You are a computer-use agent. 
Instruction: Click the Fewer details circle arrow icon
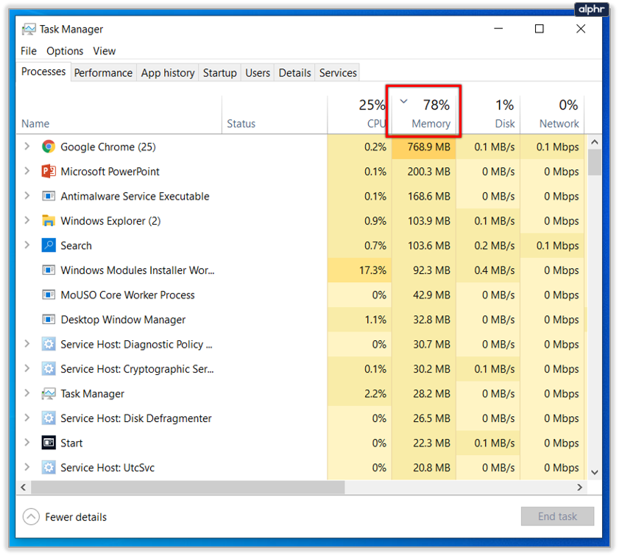pos(31,516)
